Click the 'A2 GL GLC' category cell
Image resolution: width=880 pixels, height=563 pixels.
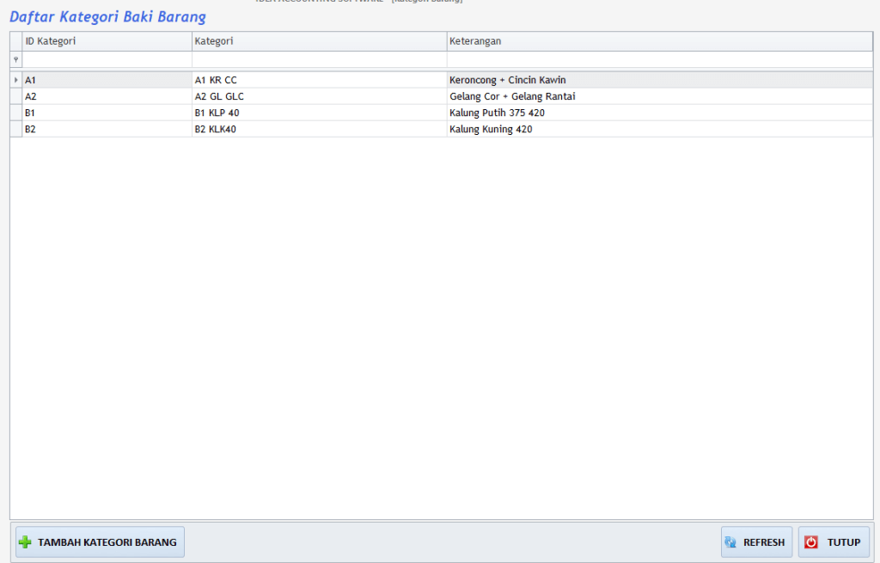click(x=320, y=96)
